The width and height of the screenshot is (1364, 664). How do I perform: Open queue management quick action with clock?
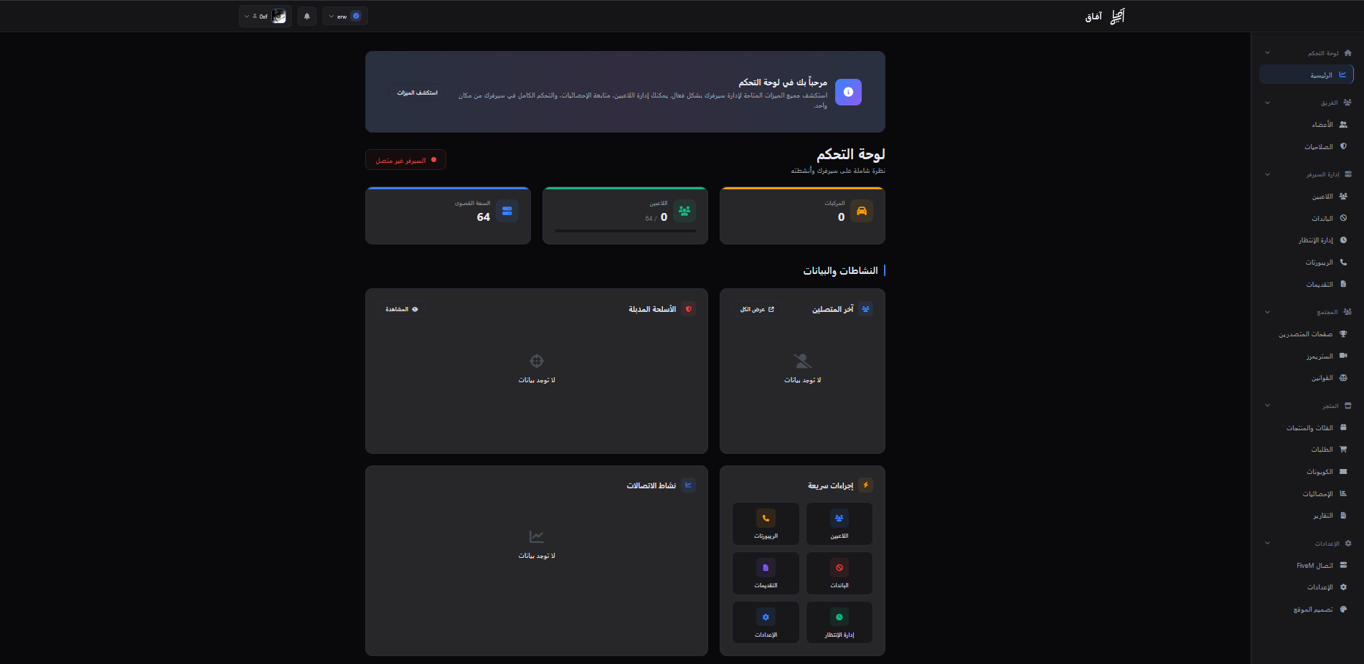pos(839,622)
